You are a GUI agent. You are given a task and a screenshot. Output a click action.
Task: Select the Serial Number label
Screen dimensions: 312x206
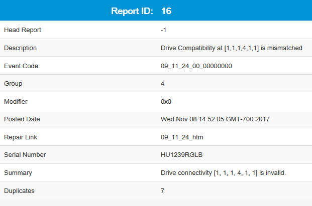(x=25, y=155)
